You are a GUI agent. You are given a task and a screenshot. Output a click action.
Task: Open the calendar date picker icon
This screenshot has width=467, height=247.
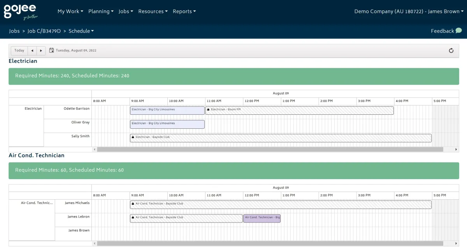pos(51,50)
